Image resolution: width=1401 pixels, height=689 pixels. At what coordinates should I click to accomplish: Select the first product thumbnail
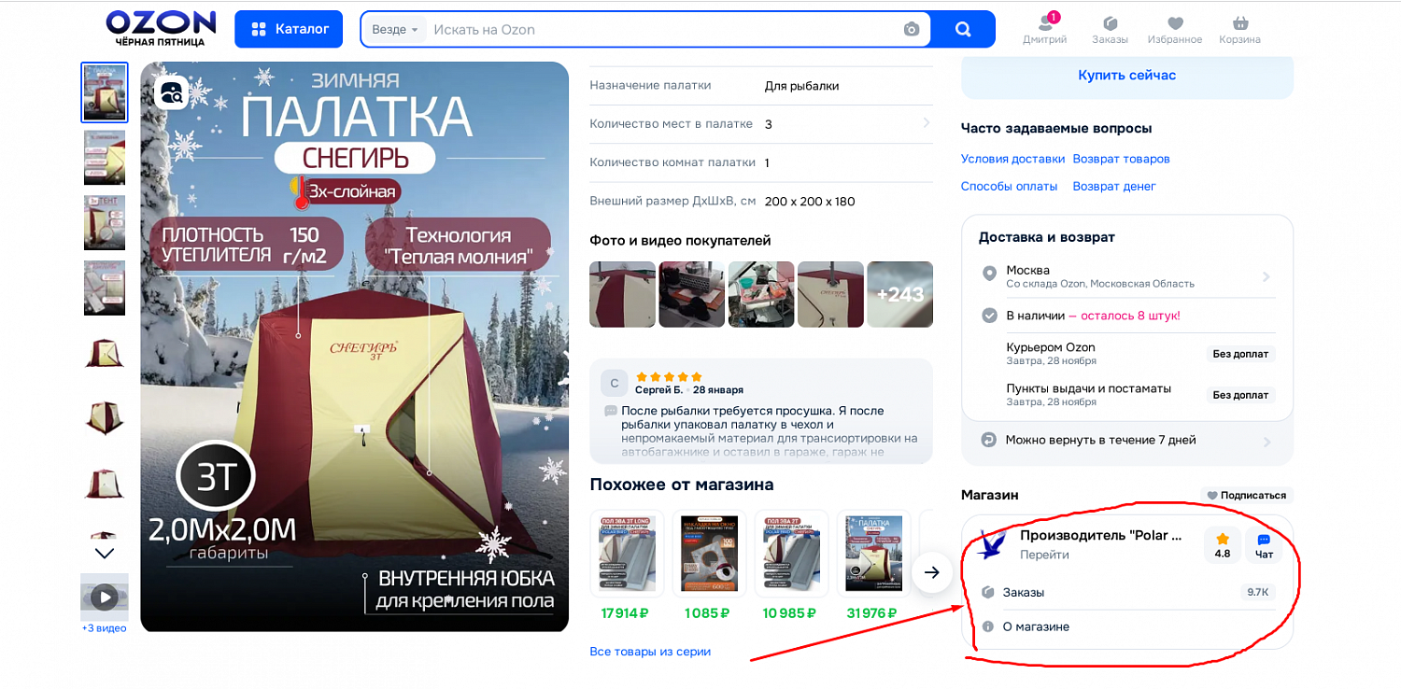point(105,92)
